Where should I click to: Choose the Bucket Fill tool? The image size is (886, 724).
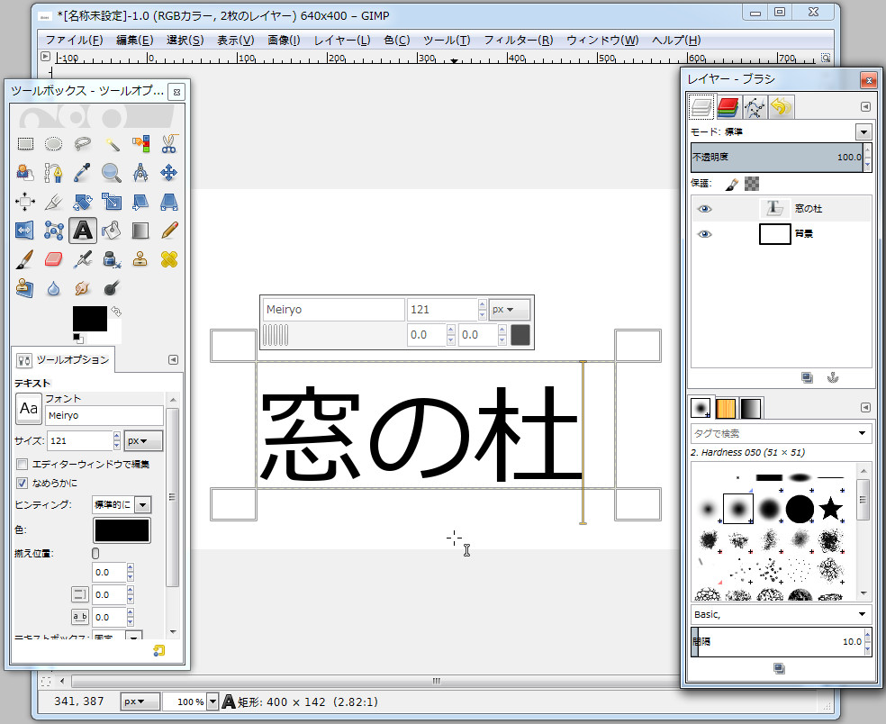coord(113,231)
